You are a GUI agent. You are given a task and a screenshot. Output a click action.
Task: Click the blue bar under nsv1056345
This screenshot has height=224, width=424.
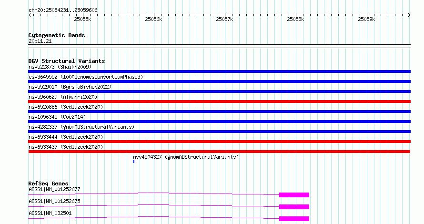[219, 122]
